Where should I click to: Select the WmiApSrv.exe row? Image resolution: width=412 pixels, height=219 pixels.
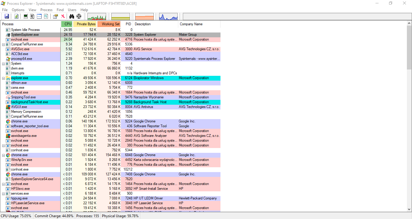click(x=110, y=160)
